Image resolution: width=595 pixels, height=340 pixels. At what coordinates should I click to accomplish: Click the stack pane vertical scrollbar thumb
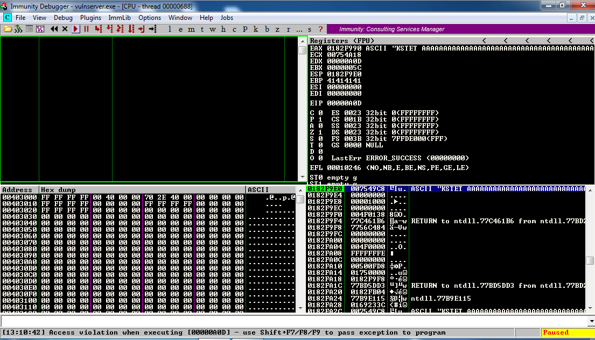pos(590,261)
